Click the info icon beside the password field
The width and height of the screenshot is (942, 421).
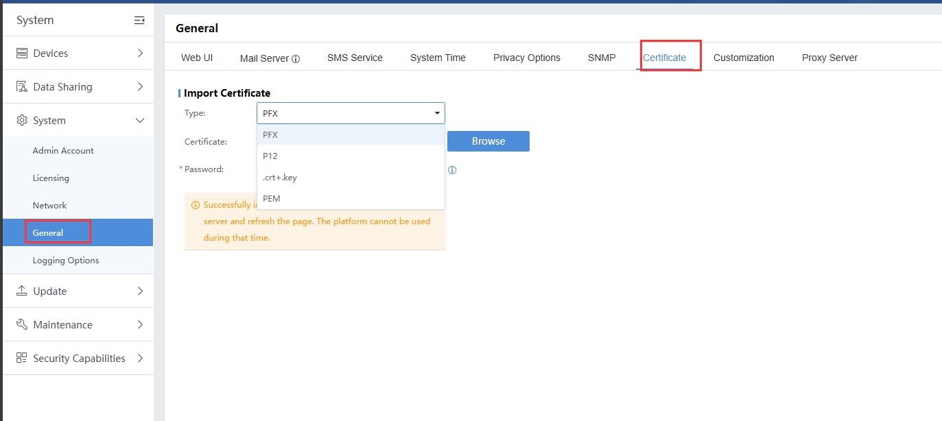point(452,170)
